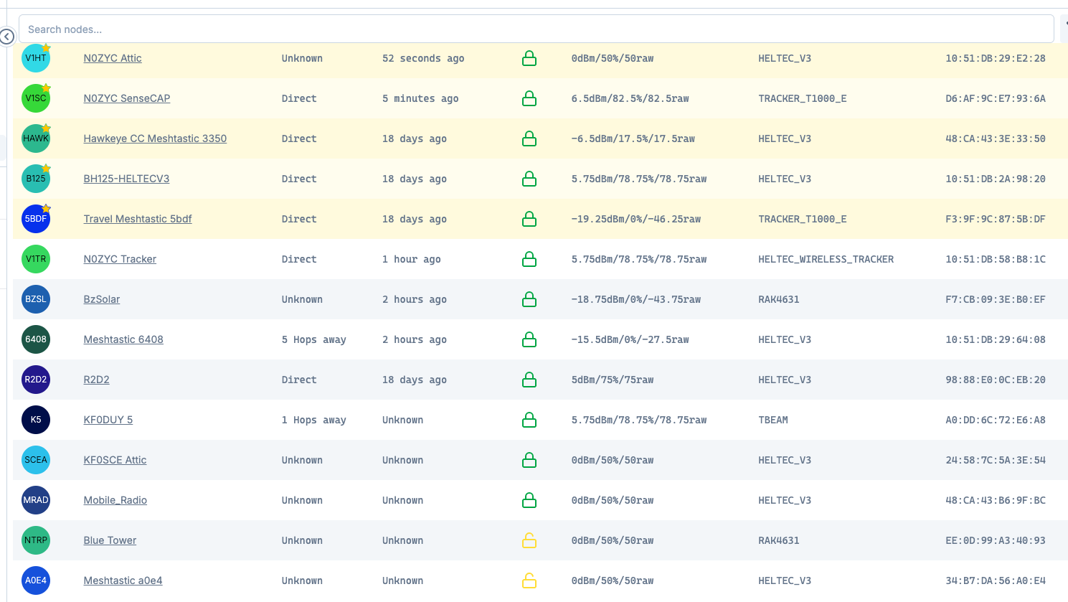Open the BH125-HELTECV3 node link
1068x602 pixels.
tap(126, 179)
